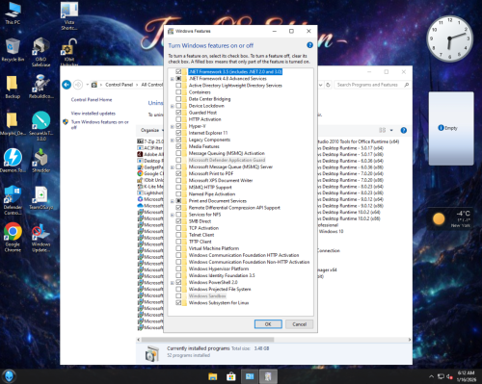Toggle Microsoft Print to PDF checkbox
The image size is (482, 384).
pos(178,173)
